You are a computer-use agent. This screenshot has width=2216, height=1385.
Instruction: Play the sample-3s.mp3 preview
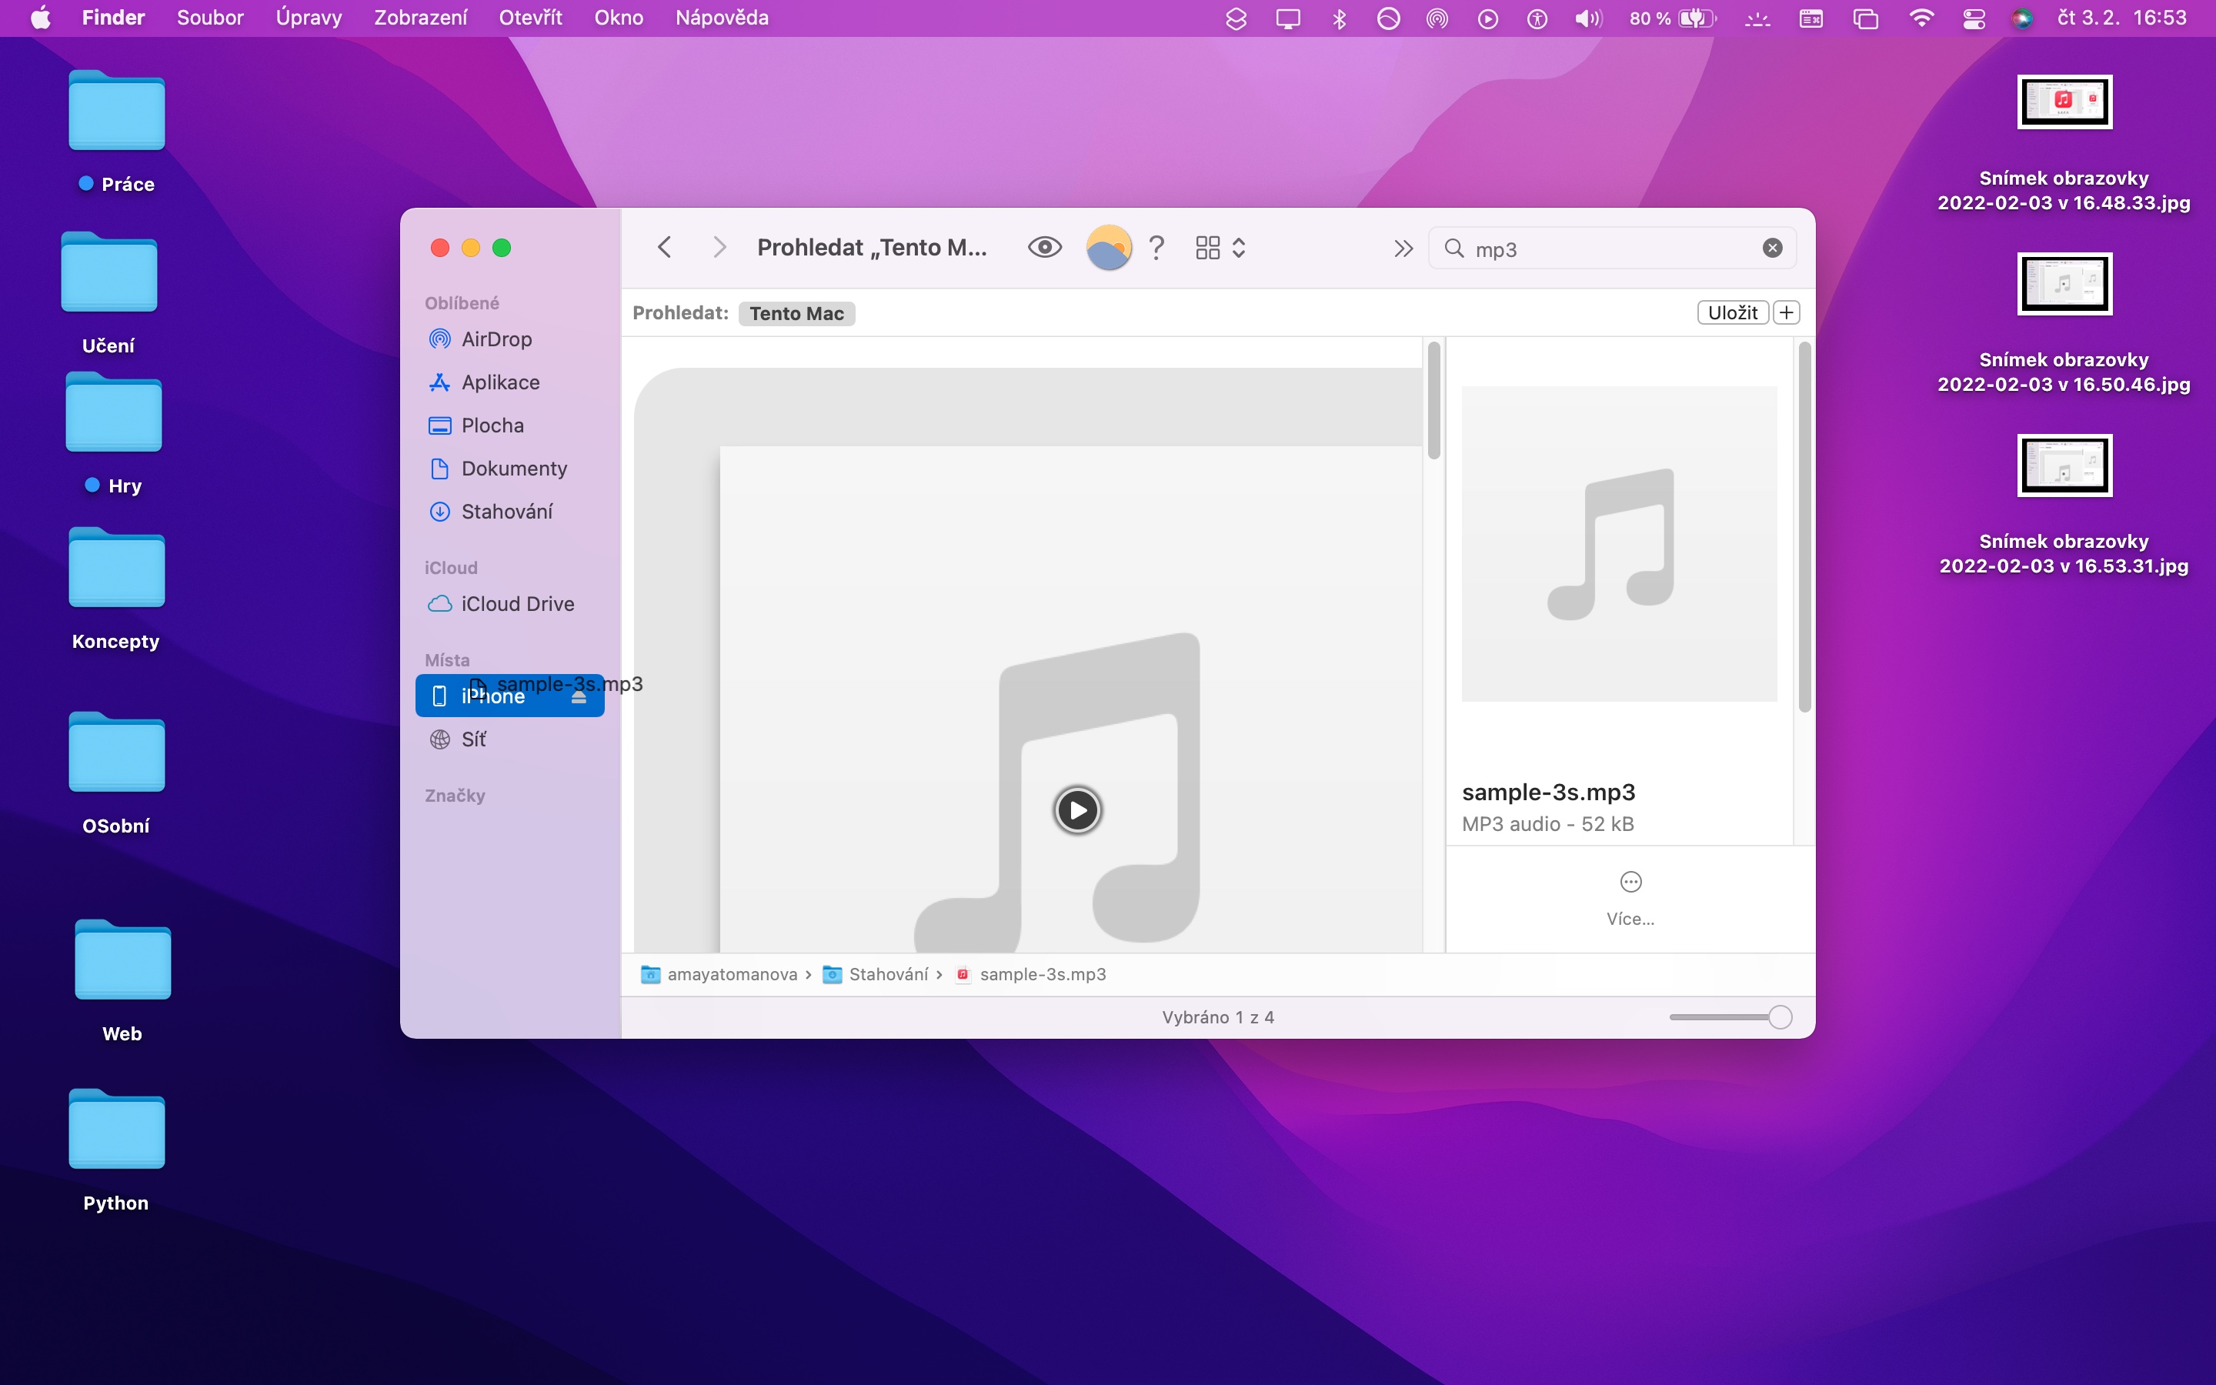pos(1078,809)
